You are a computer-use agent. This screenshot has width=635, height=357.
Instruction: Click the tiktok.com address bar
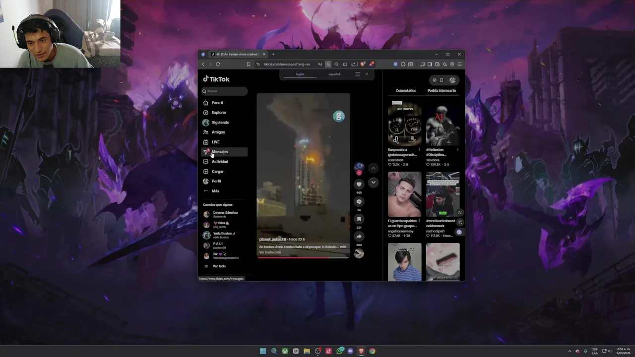pyautogui.click(x=286, y=64)
